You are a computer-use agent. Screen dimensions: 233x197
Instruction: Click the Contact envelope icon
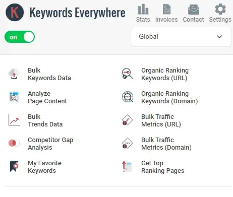click(x=193, y=10)
